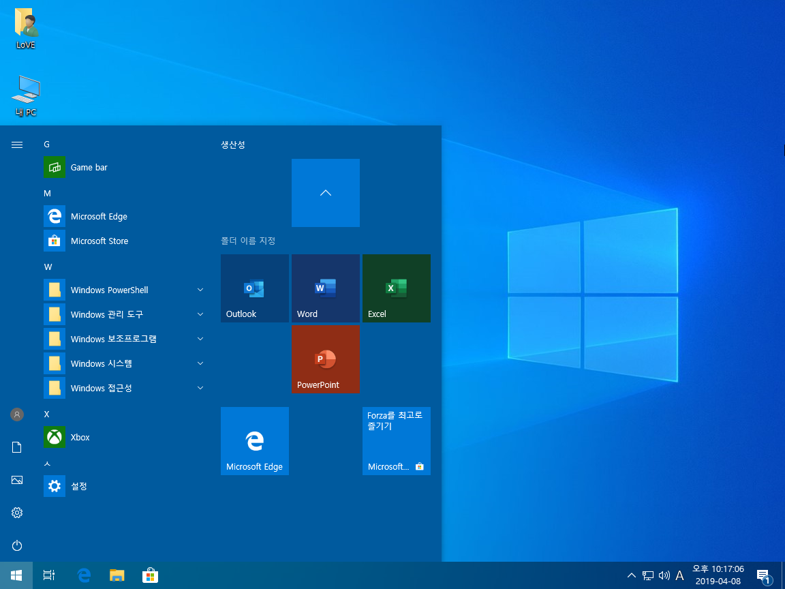Click the ㅅ section header

[x=47, y=464]
